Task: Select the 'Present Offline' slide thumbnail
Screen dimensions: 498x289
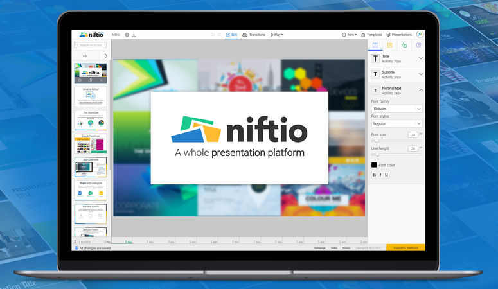Action: point(91,214)
